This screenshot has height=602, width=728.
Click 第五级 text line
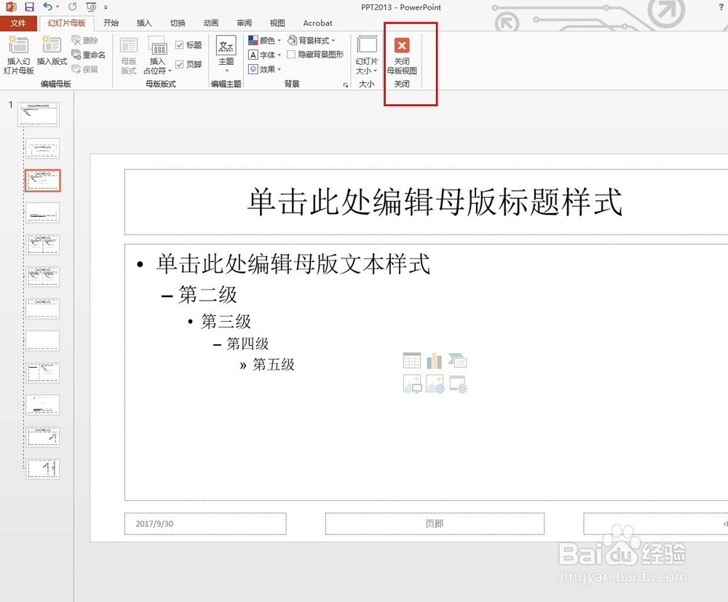274,365
